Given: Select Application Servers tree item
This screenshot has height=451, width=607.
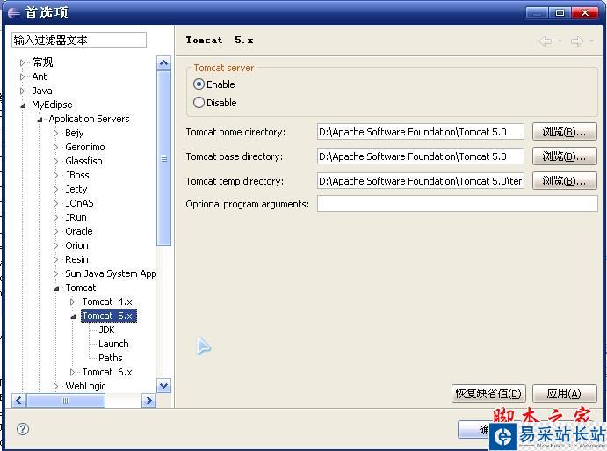Looking at the screenshot, I should click(x=89, y=119).
